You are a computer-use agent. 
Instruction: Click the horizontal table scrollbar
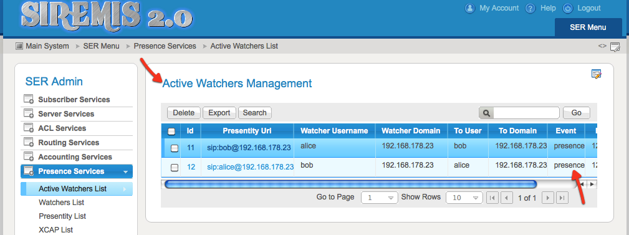[350, 184]
